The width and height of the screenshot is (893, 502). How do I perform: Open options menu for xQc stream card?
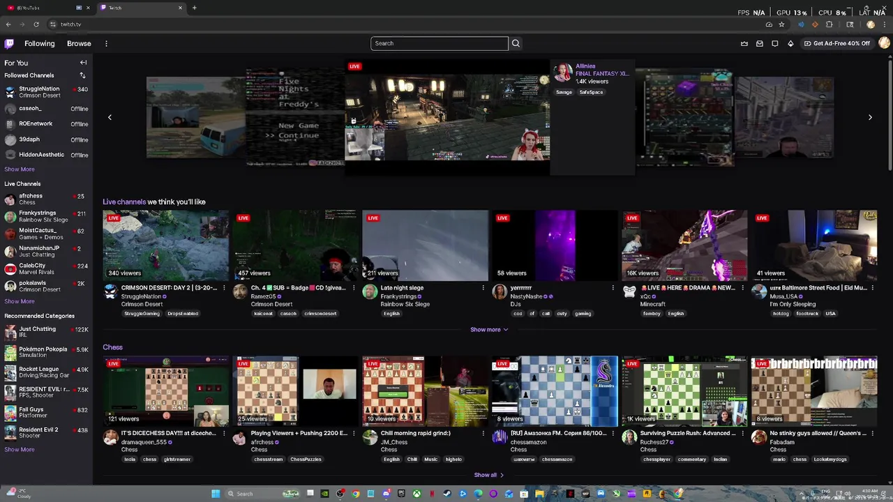pyautogui.click(x=742, y=288)
